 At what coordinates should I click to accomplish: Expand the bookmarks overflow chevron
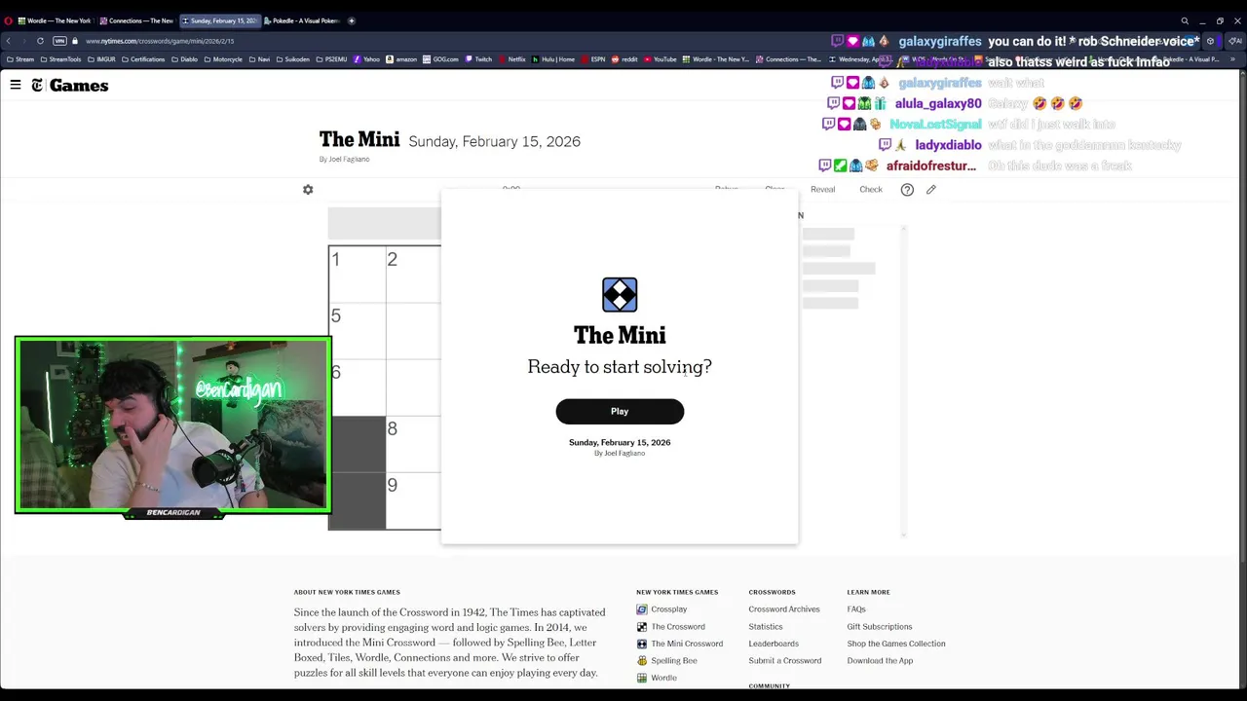click(1232, 59)
